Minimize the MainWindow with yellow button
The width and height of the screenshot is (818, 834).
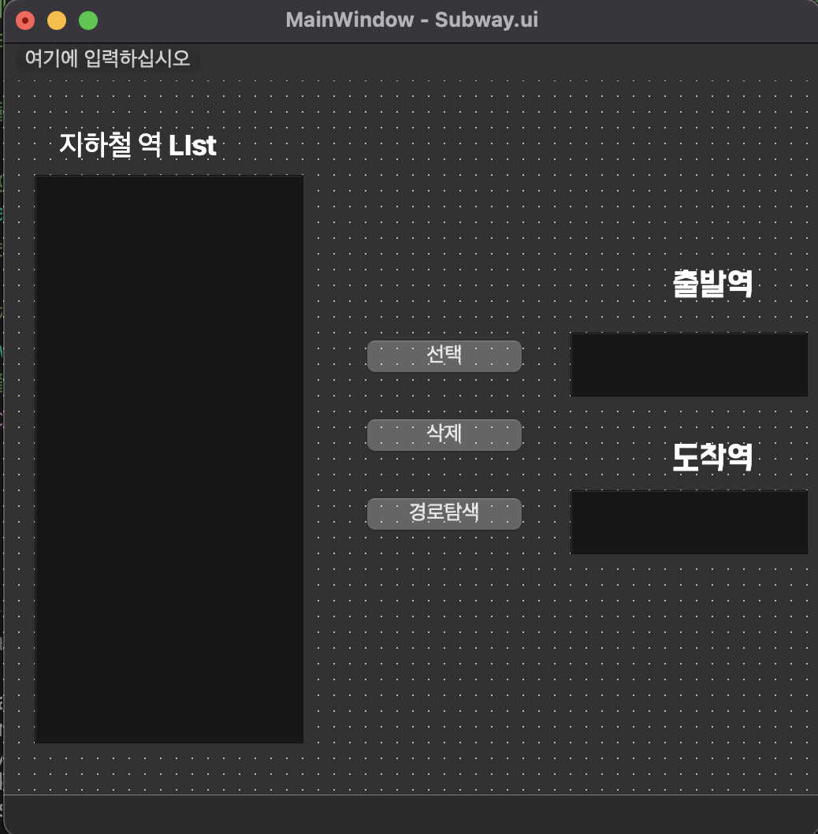tap(57, 20)
